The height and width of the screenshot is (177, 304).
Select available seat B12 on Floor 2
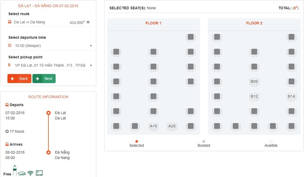tap(254, 97)
